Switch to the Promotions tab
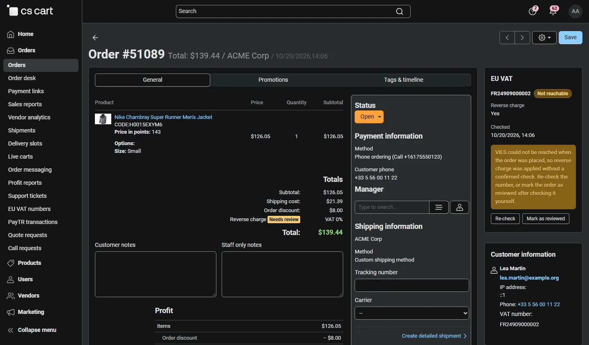This screenshot has width=589, height=345. point(273,80)
